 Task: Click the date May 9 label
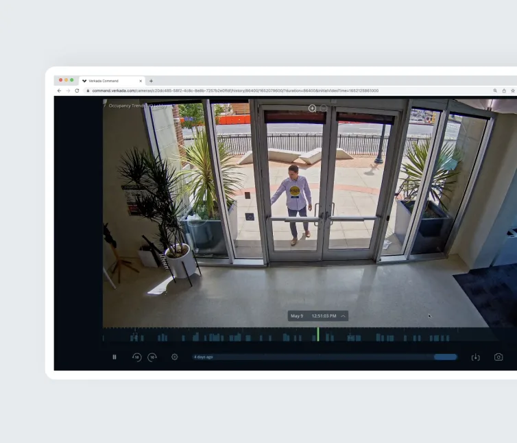coord(297,316)
